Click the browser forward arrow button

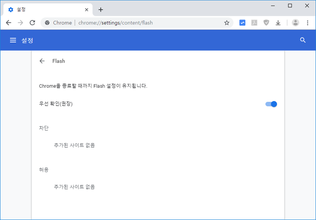pos(20,23)
